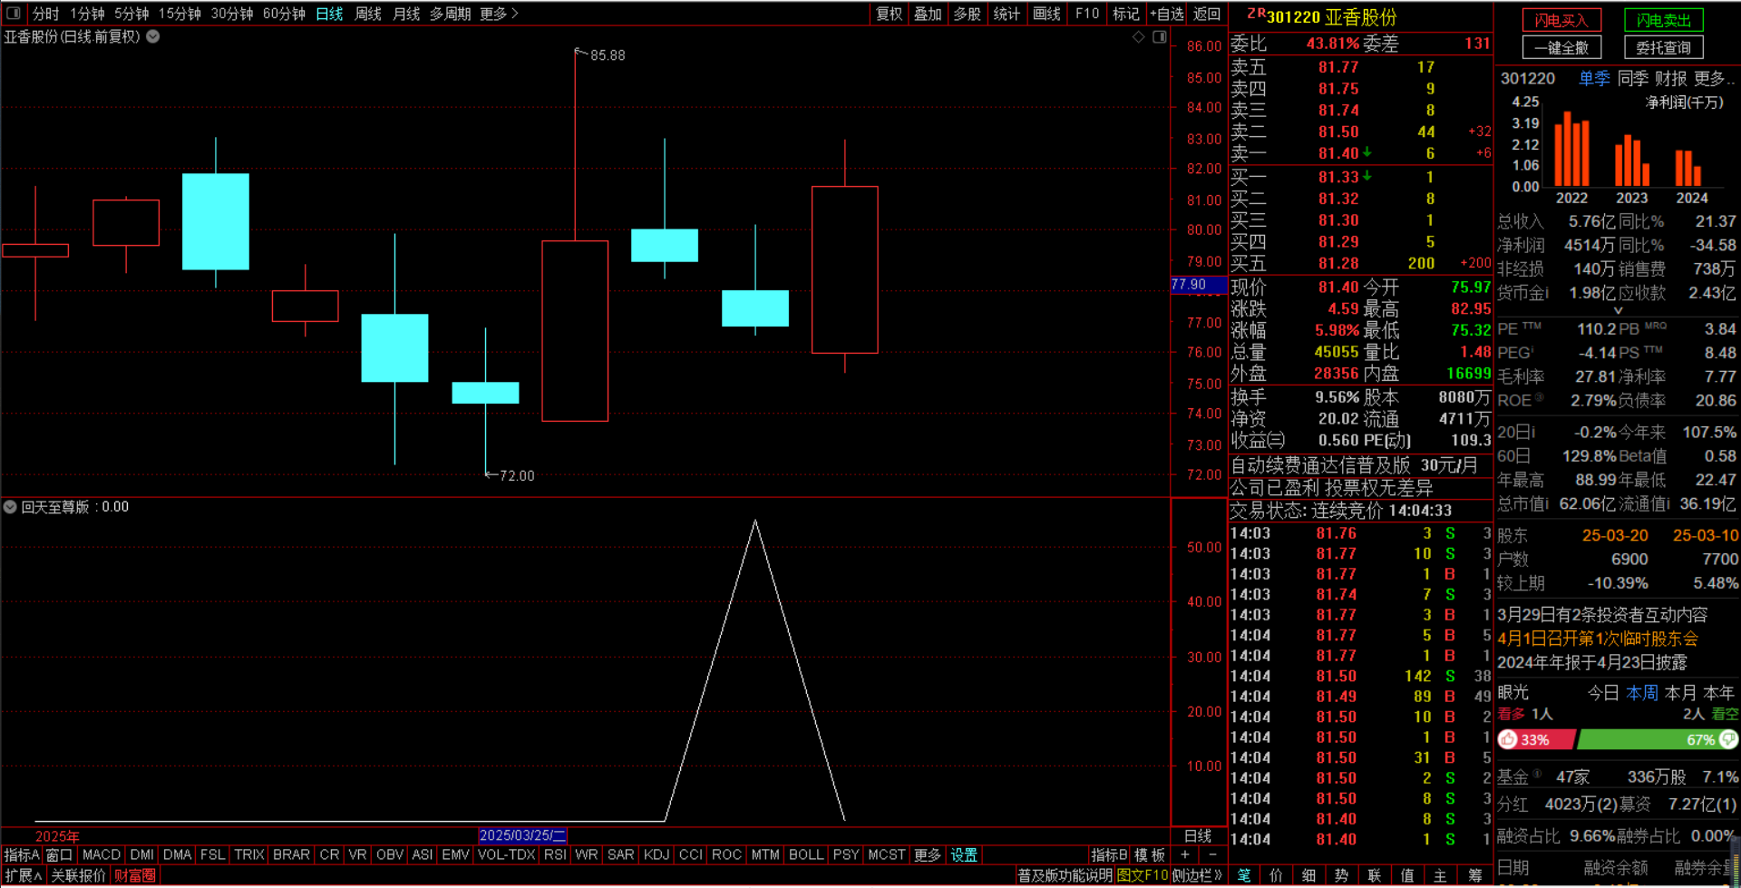1741x888 pixels.
Task: Switch to 5分钟 period
Action: point(131,14)
